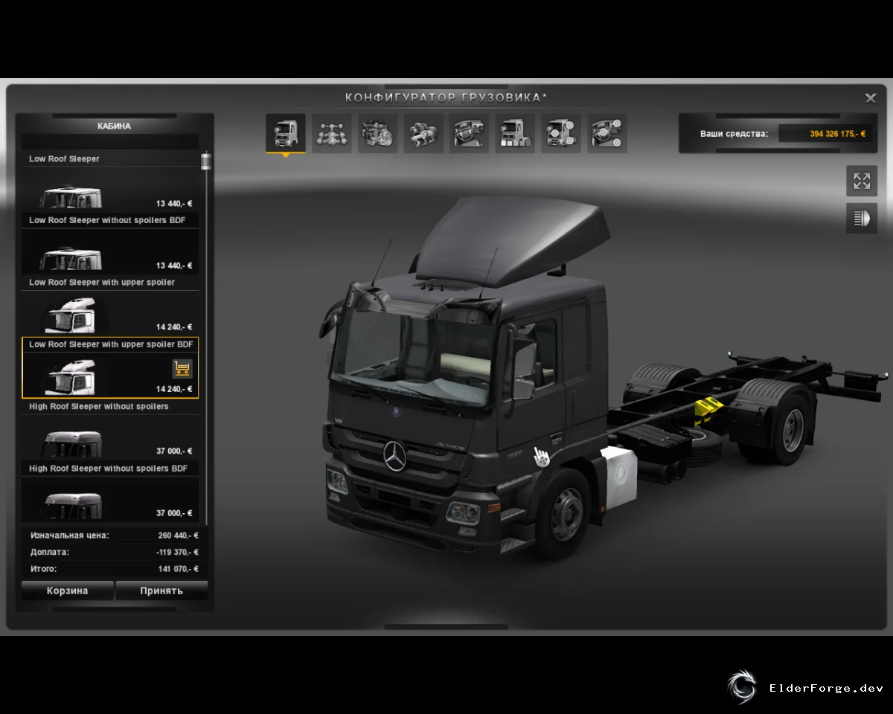Click the cabin list scrollbar handle

click(205, 161)
